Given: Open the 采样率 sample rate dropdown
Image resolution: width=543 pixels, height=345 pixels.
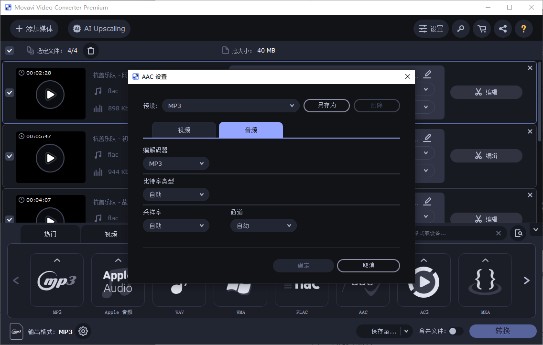Looking at the screenshot, I should [x=176, y=225].
